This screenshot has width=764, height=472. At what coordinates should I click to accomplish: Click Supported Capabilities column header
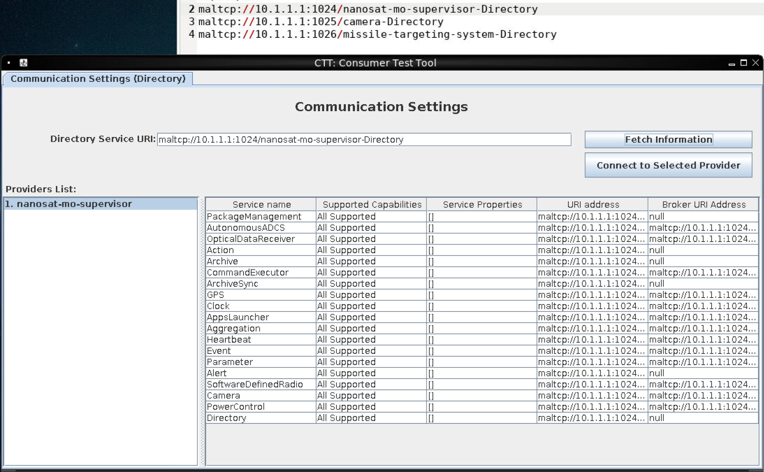point(372,205)
